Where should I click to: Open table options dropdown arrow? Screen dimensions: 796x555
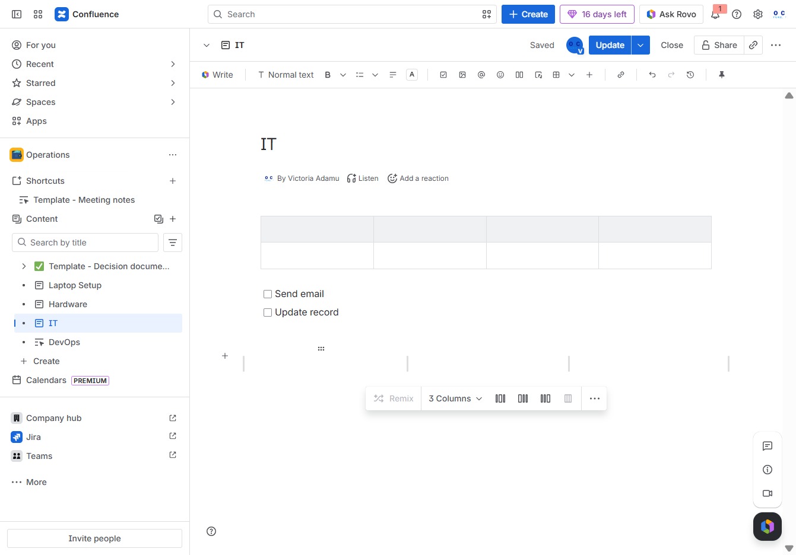tap(572, 75)
